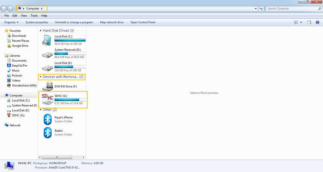
Task: Click the SDHC (G:) icon in navigation tree
Action: pyautogui.click(x=9, y=115)
